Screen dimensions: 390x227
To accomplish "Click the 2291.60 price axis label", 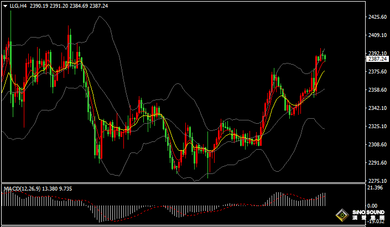I will 377,163.
